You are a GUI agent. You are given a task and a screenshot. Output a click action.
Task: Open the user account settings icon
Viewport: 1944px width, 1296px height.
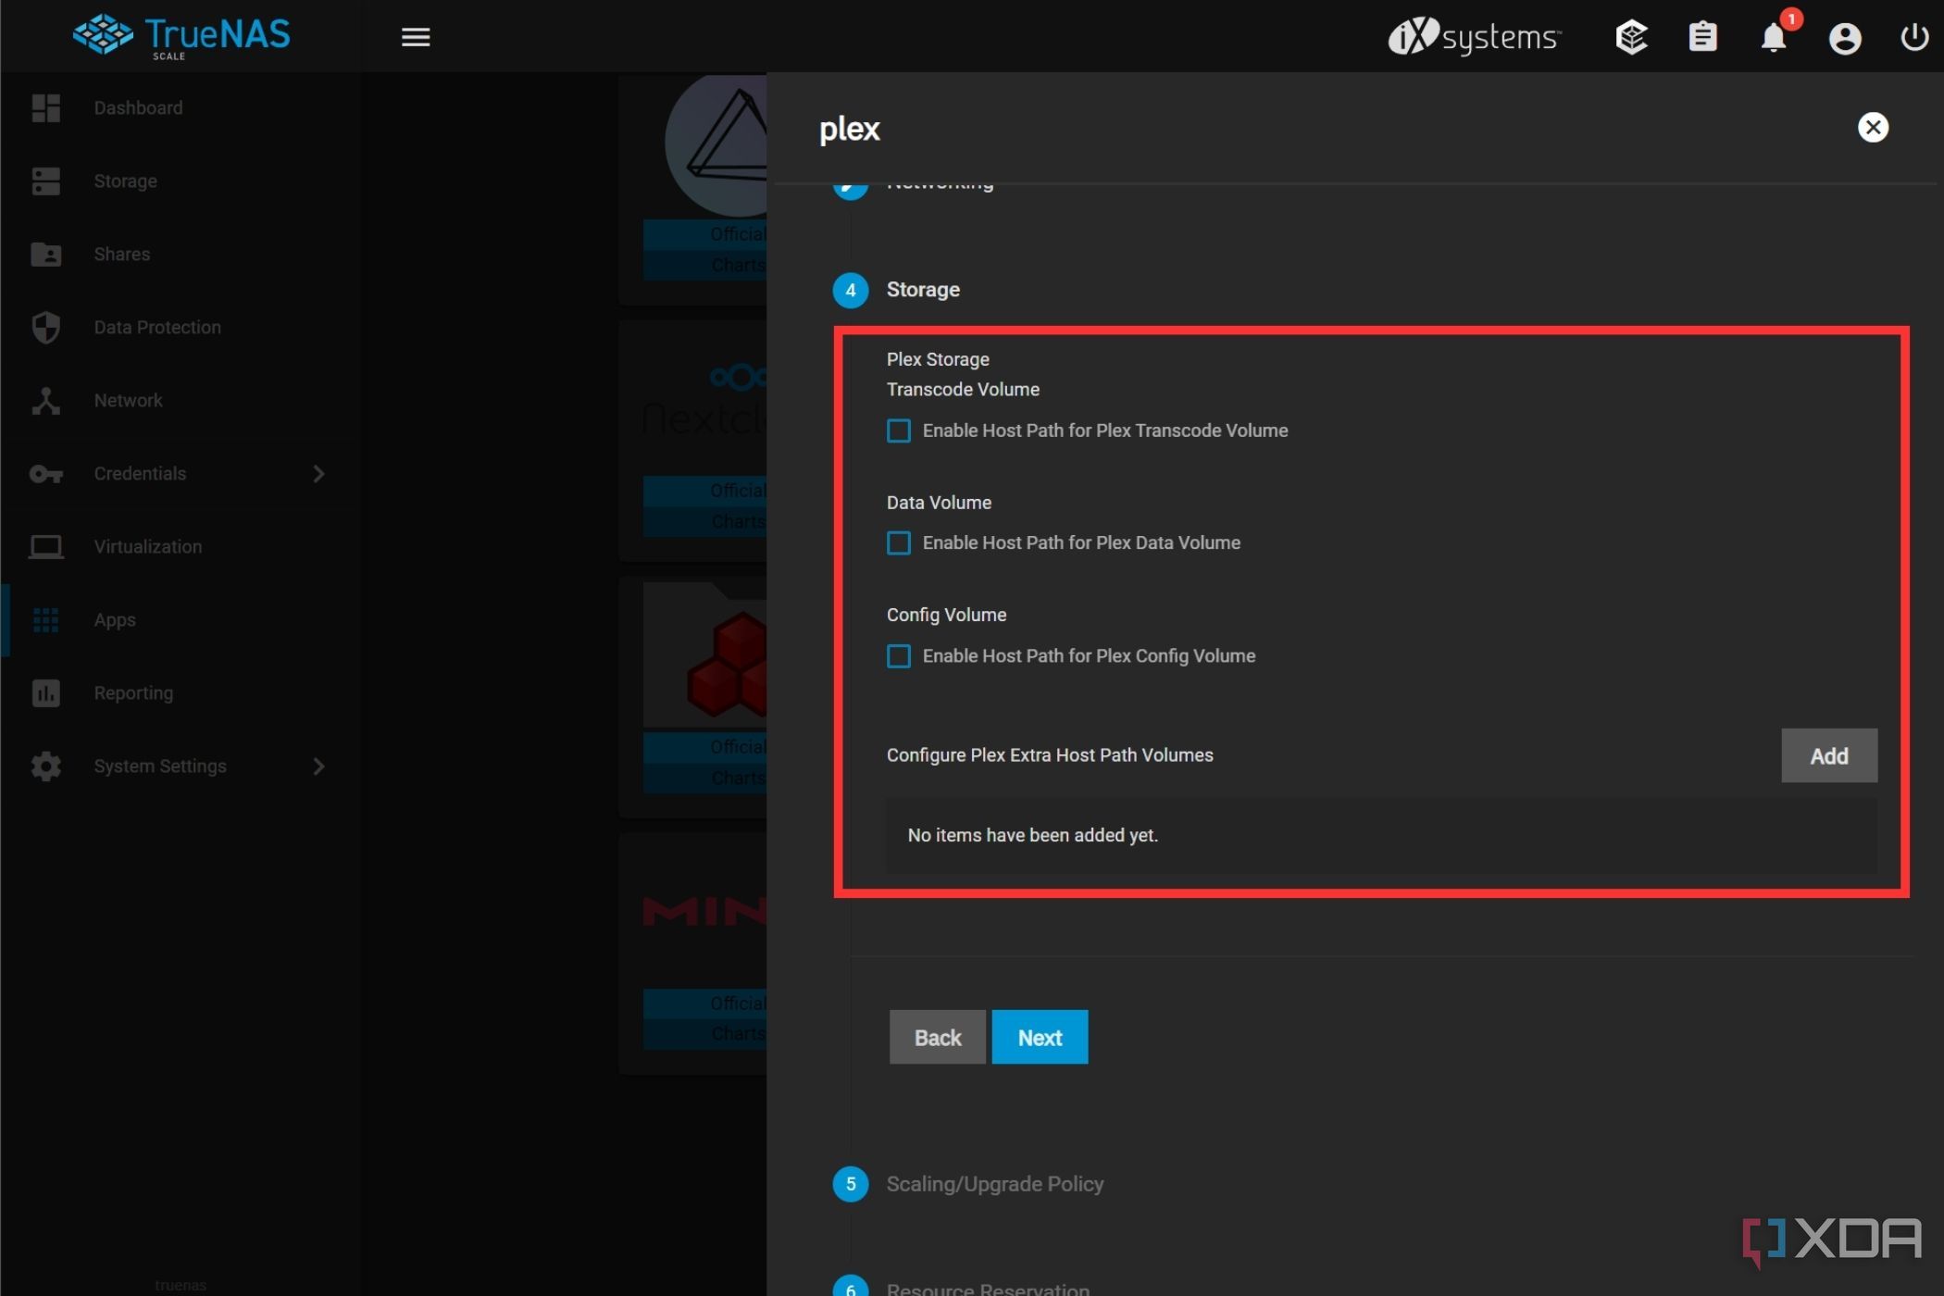[1844, 38]
